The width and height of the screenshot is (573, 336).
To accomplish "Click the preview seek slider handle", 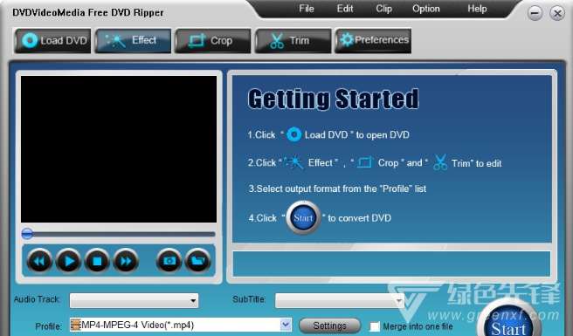I will point(27,234).
